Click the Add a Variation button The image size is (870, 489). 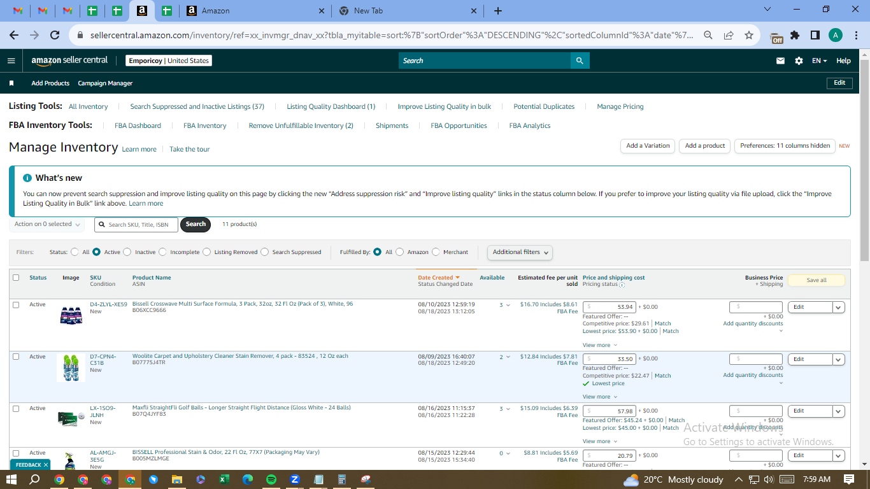point(648,146)
